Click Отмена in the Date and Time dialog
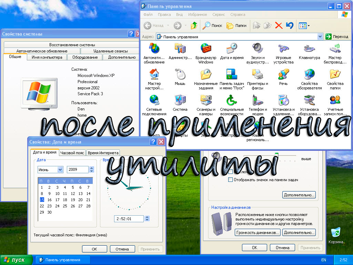The image size is (353, 265). (122, 249)
